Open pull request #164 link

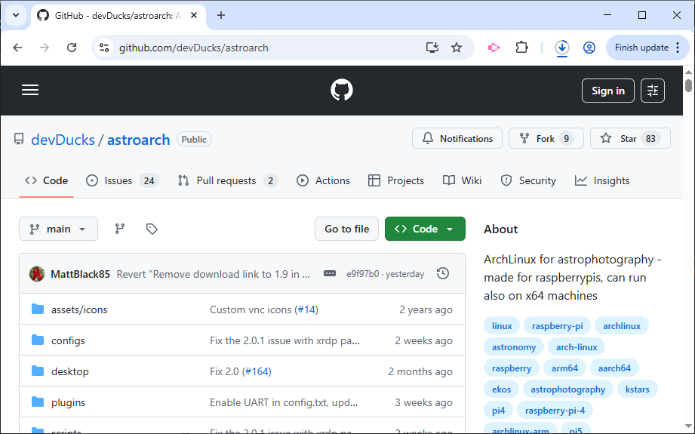click(x=257, y=371)
